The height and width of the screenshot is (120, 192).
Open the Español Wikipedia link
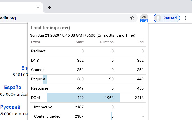[13, 88]
